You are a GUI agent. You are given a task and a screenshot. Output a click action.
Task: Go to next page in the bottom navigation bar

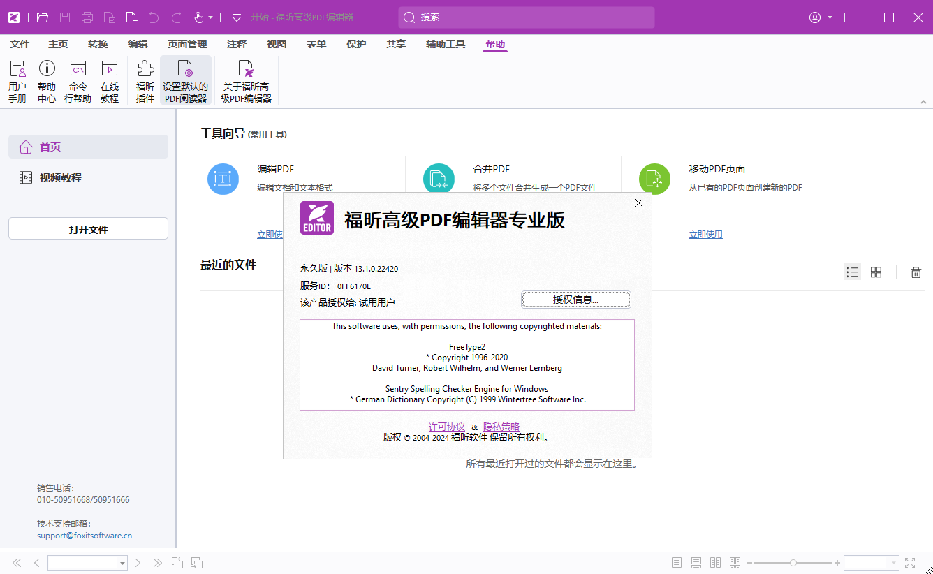tap(138, 563)
